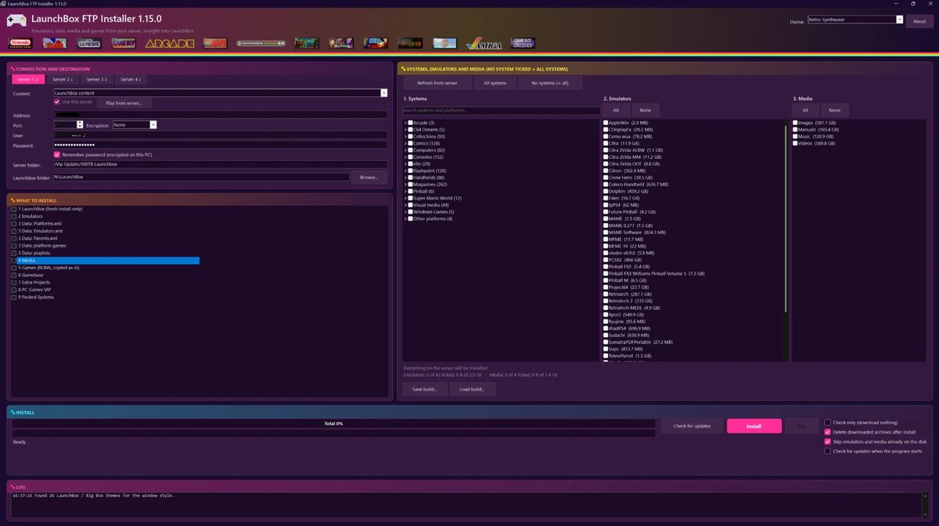Click Check for updates button
This screenshot has height=526, width=939.
(692, 426)
